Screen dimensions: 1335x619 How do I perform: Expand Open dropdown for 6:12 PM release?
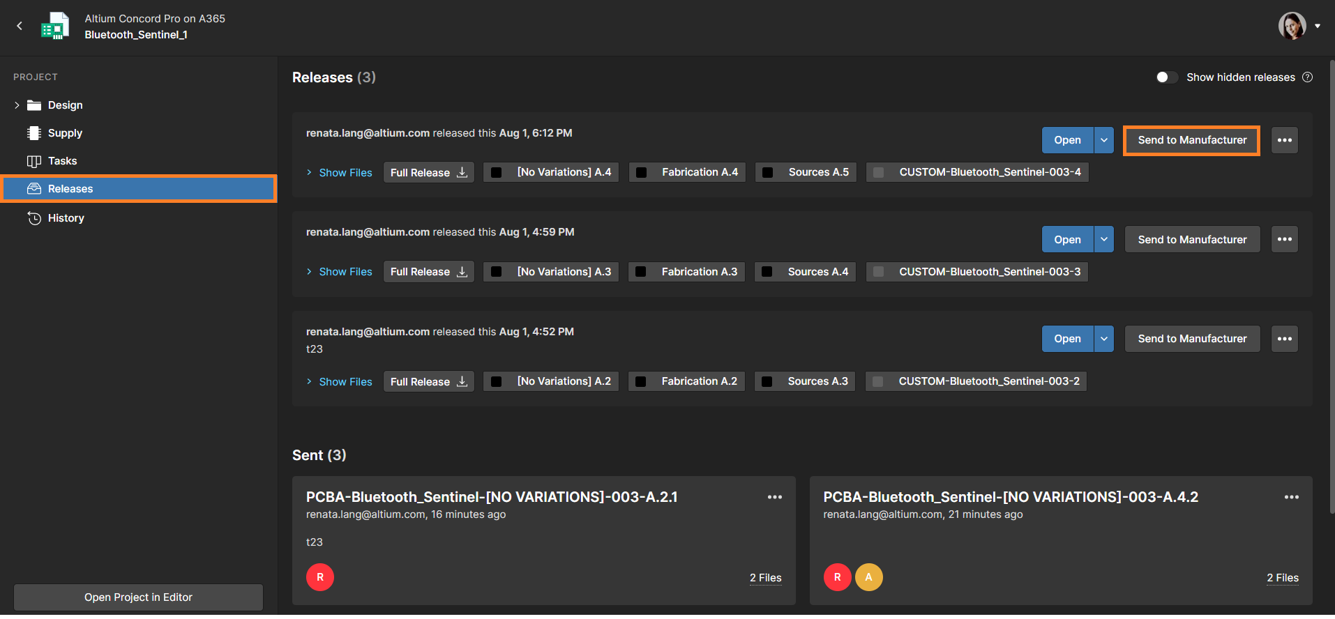click(x=1104, y=140)
